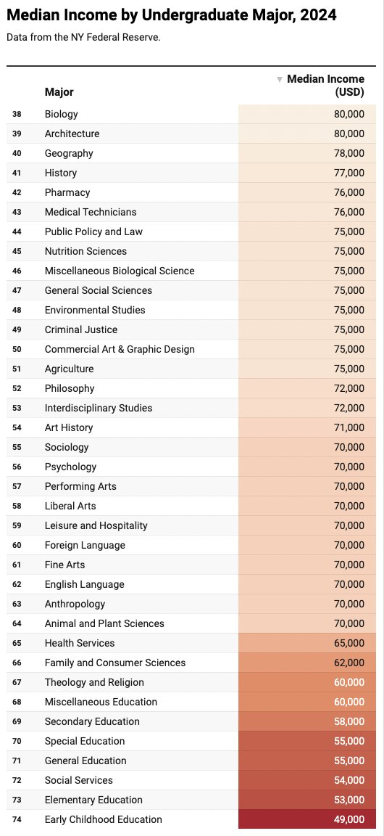Click the sort arrow beside Median Income

pyautogui.click(x=279, y=79)
